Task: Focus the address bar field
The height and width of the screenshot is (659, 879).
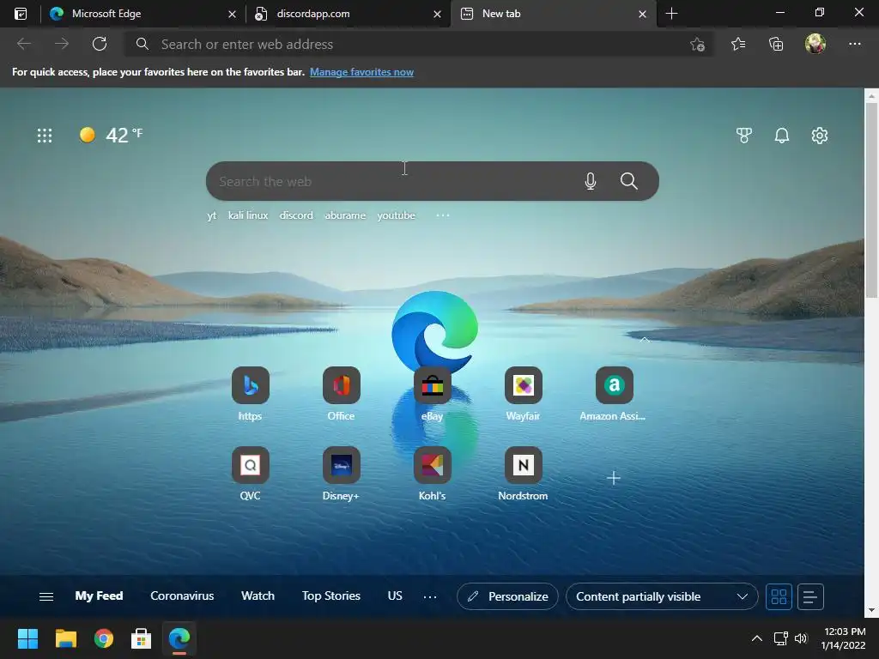Action: [419, 45]
